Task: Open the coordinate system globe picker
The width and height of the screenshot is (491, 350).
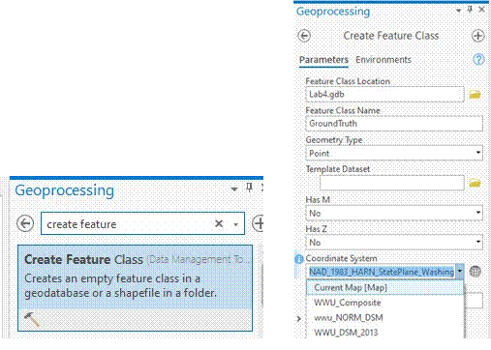Action: (475, 272)
